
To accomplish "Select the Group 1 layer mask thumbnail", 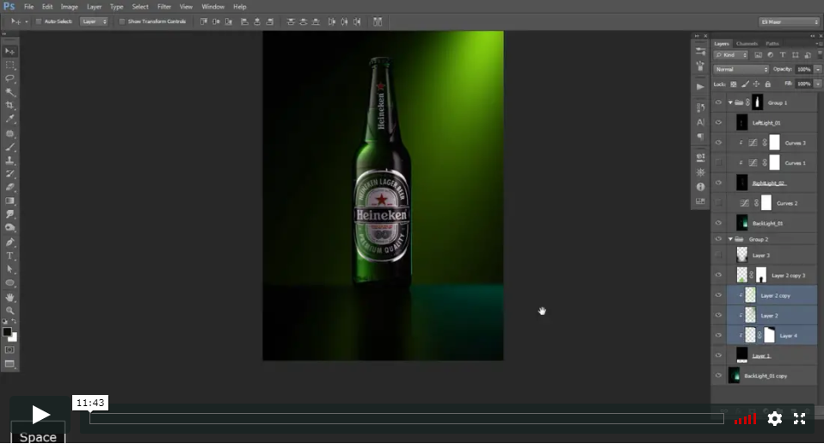I will pyautogui.click(x=757, y=102).
